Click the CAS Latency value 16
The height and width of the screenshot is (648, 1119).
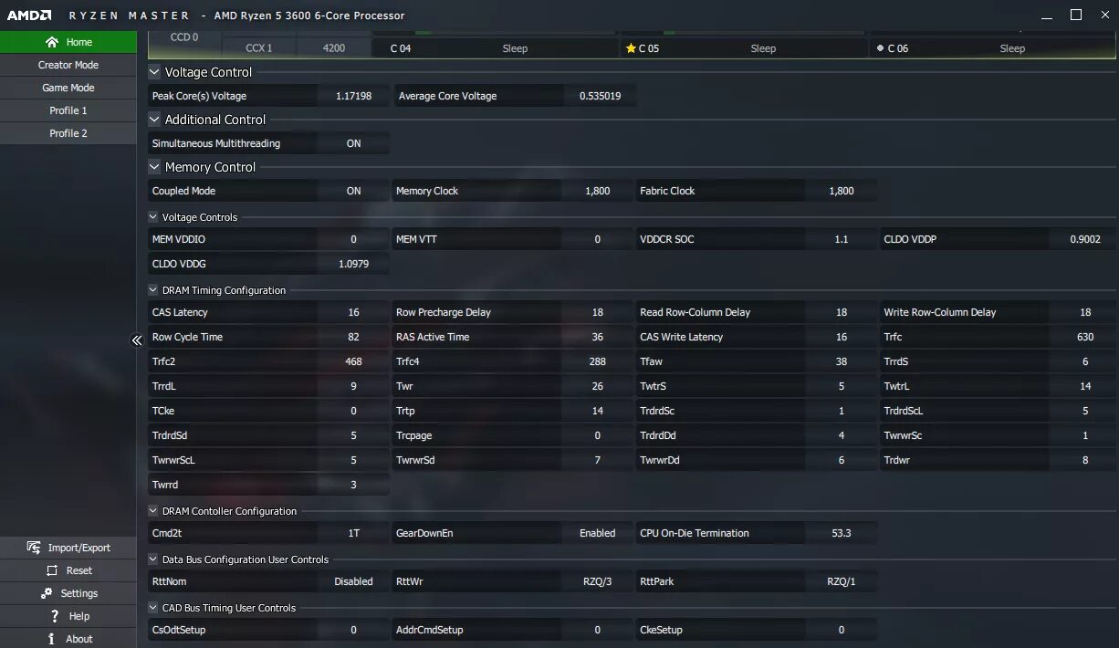(353, 312)
